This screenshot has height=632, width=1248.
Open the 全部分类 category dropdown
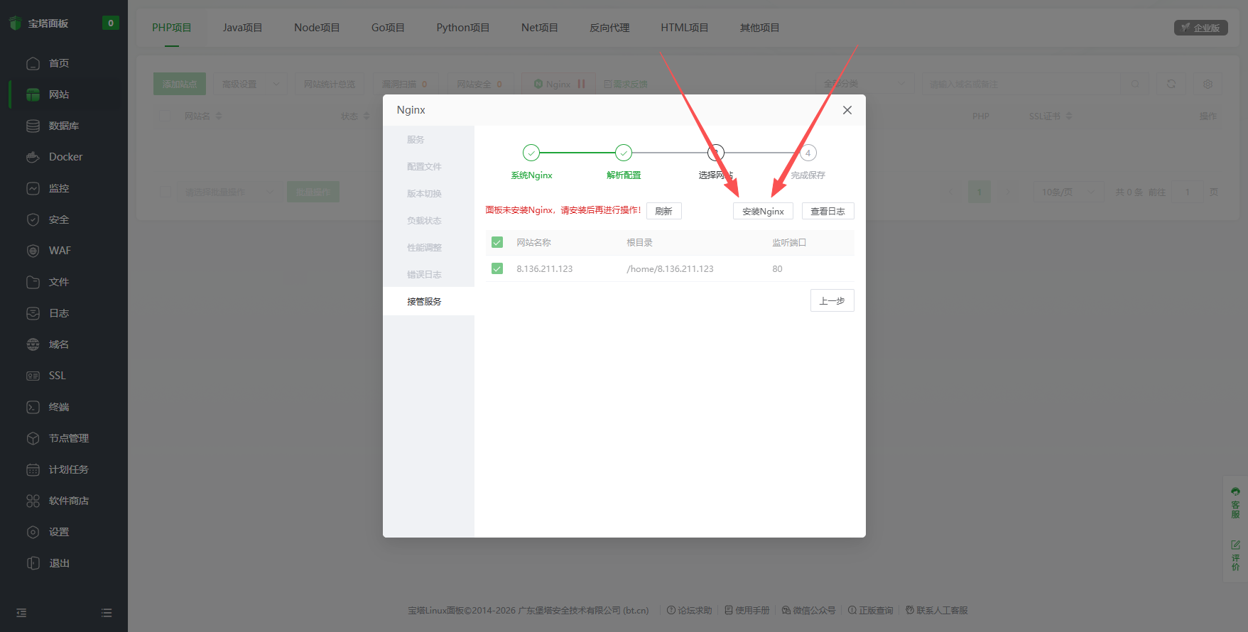[864, 84]
